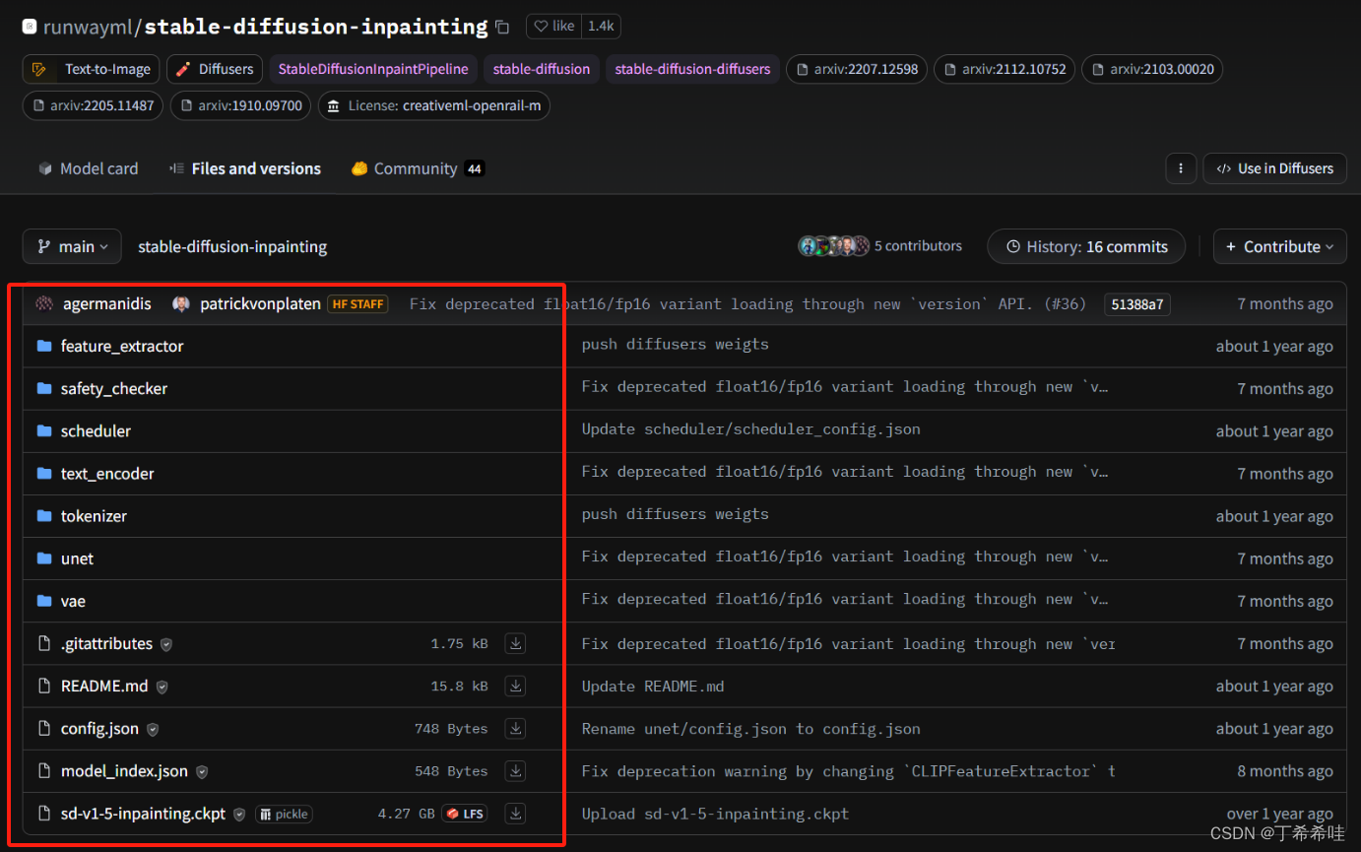Switch to the Community tab
Image resolution: width=1361 pixels, height=852 pixels.
(417, 168)
